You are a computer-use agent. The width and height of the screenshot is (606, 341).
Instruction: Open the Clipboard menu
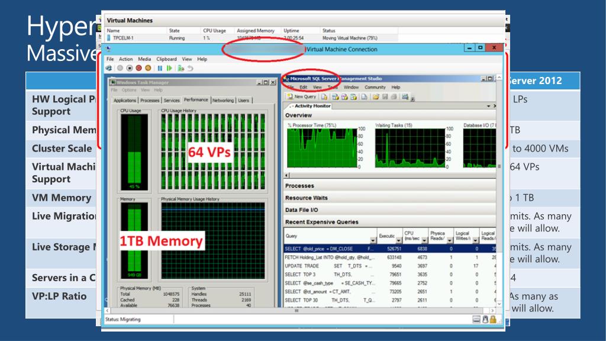pos(166,59)
